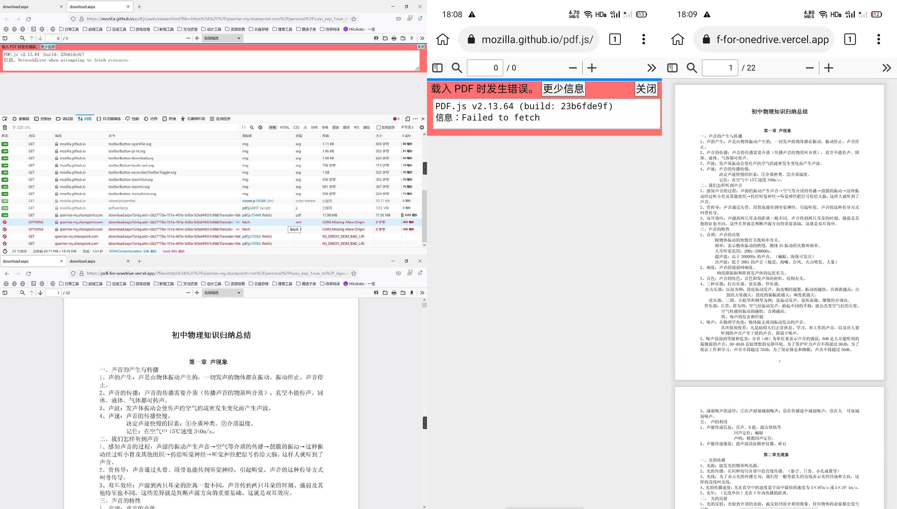Enable the 禁用缓存 checkbox in Network panel
This screenshot has width=897, height=509.
click(379, 127)
